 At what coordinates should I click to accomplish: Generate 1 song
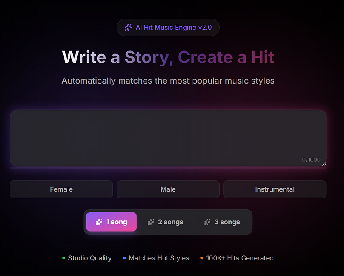point(111,222)
